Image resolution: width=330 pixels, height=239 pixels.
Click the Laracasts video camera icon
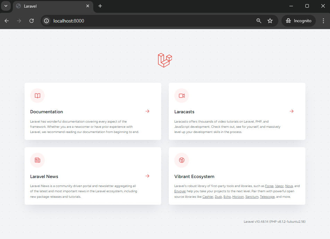[x=182, y=96]
